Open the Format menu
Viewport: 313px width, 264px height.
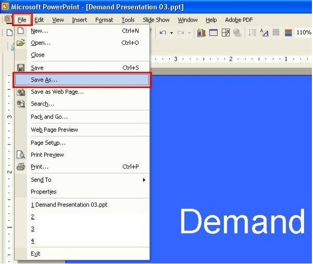[x=104, y=19]
